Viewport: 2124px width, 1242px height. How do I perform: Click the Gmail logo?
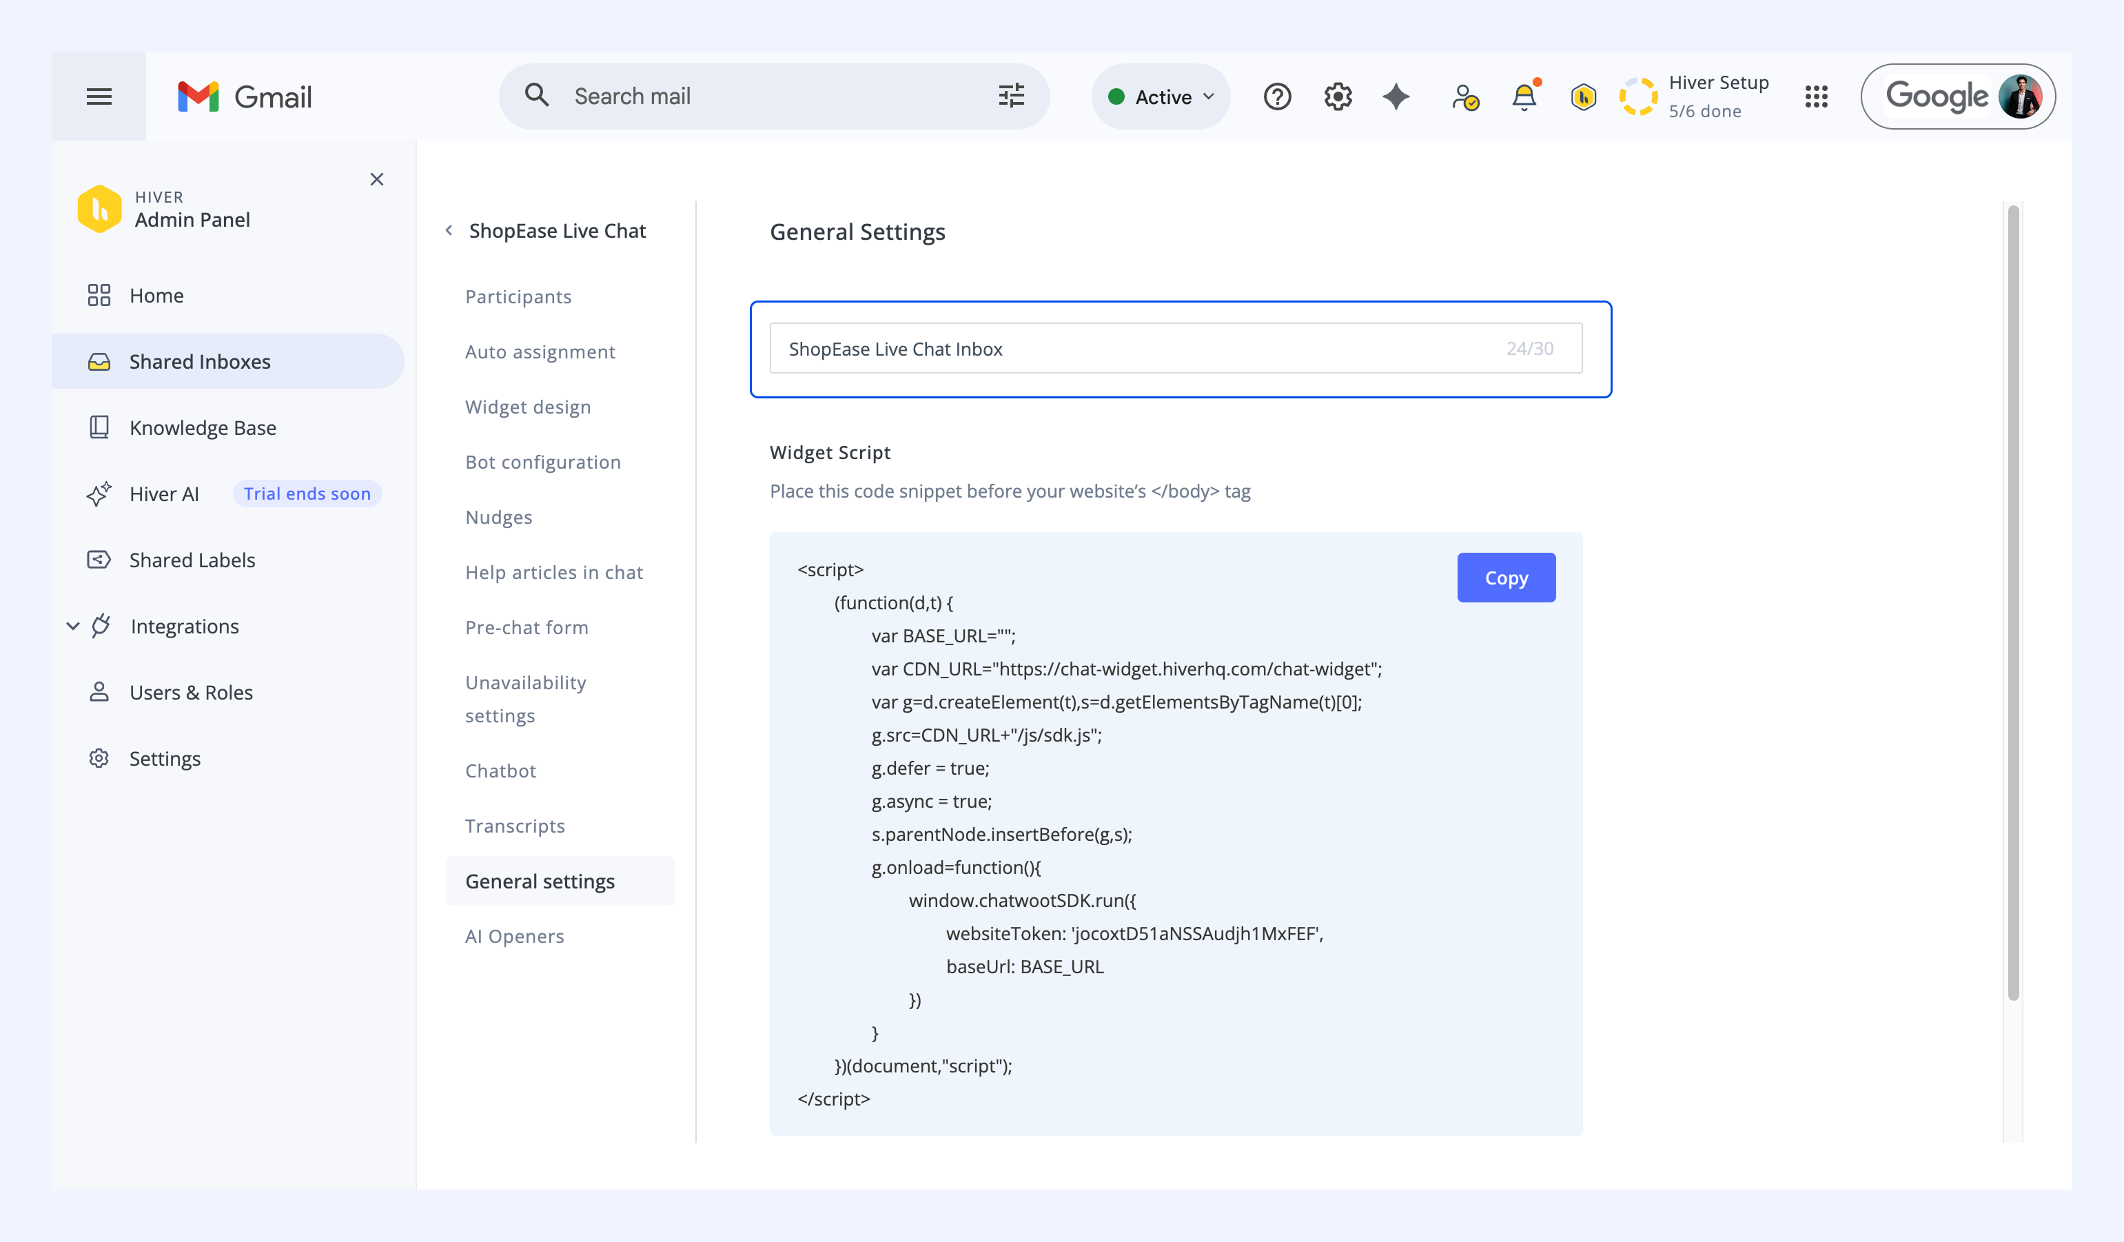[x=245, y=96]
